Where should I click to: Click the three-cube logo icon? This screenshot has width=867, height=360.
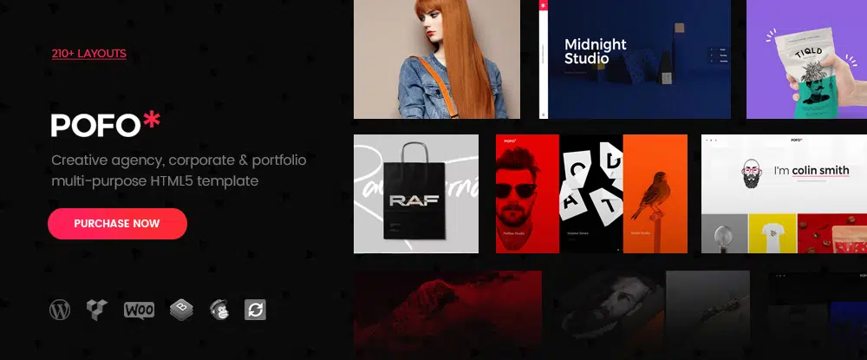[97, 311]
